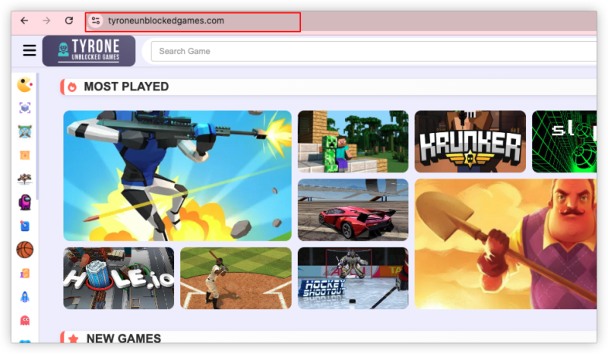This screenshot has height=354, width=608.
Task: Click the flame icon beside Most Played
Action: [72, 87]
